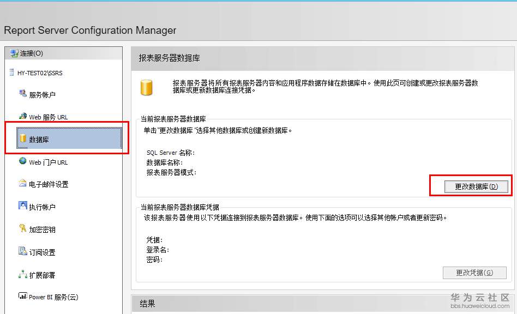Click the execution account (执行帐户) icon
517x314 pixels.
[x=23, y=206]
